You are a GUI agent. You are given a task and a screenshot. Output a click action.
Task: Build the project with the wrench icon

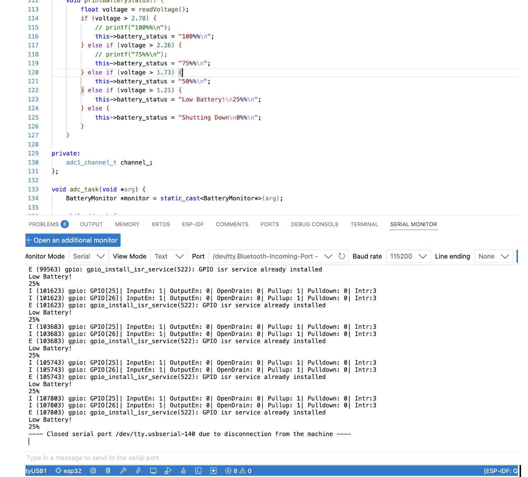(123, 471)
